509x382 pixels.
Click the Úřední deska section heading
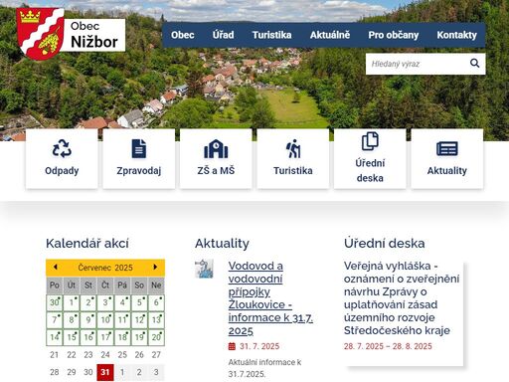[384, 243]
